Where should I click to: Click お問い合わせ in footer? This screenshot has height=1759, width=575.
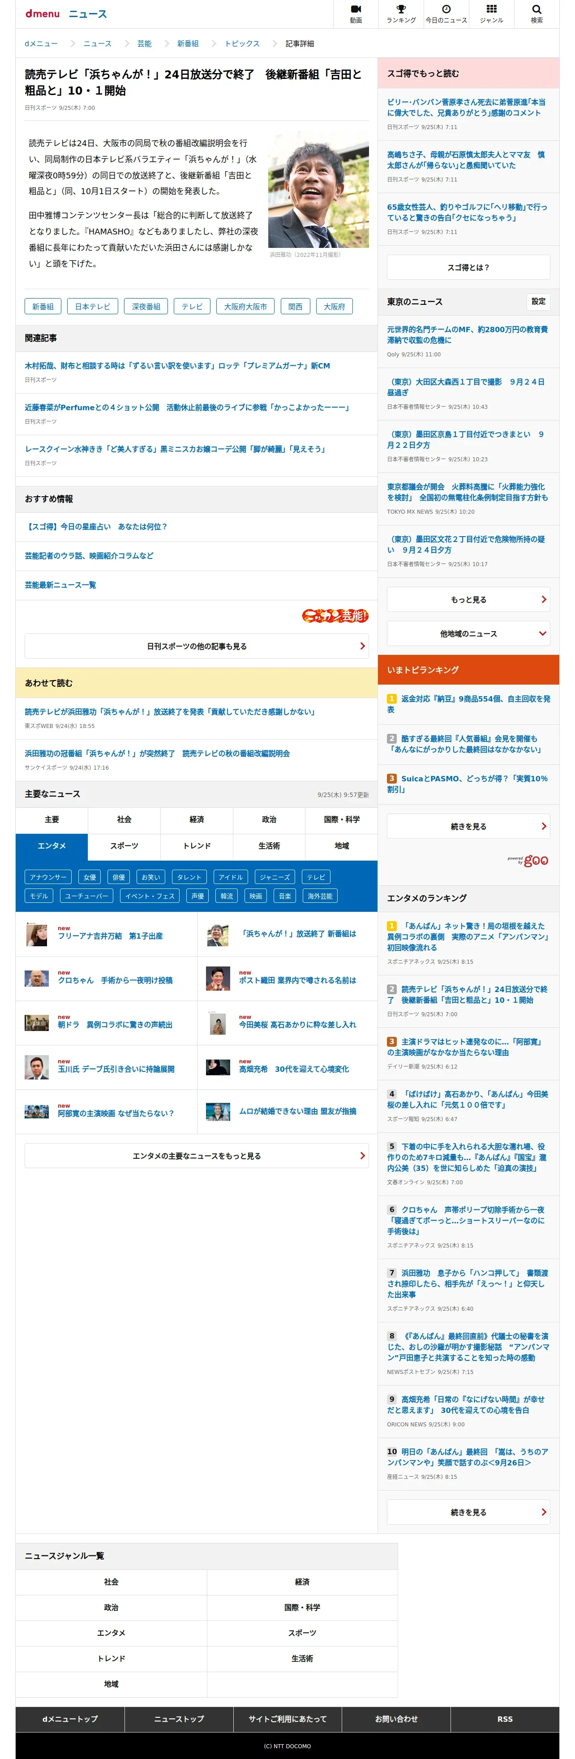395,1719
